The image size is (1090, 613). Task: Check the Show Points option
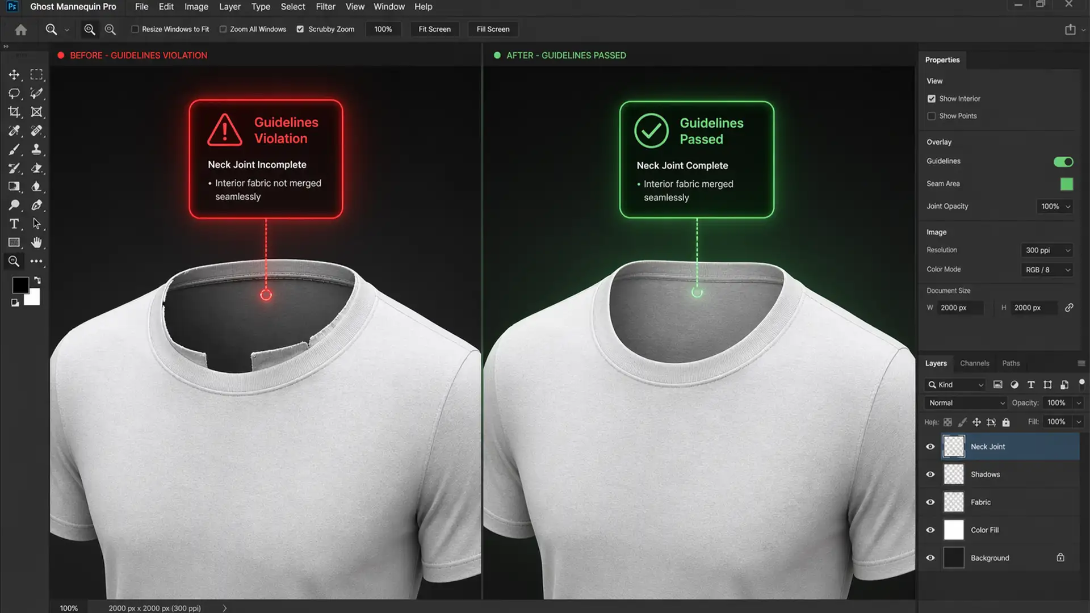[932, 116]
